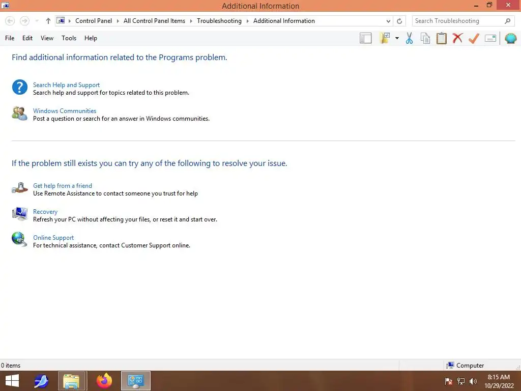This screenshot has width=521, height=391.
Task: Click the Action Center flag tray icon
Action: (x=449, y=381)
